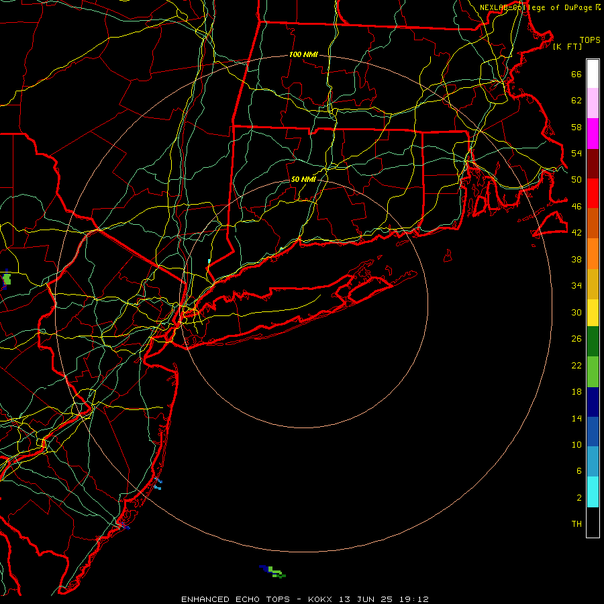Click the yellow legend swatch
The width and height of the screenshot is (604, 604).
[x=593, y=313]
